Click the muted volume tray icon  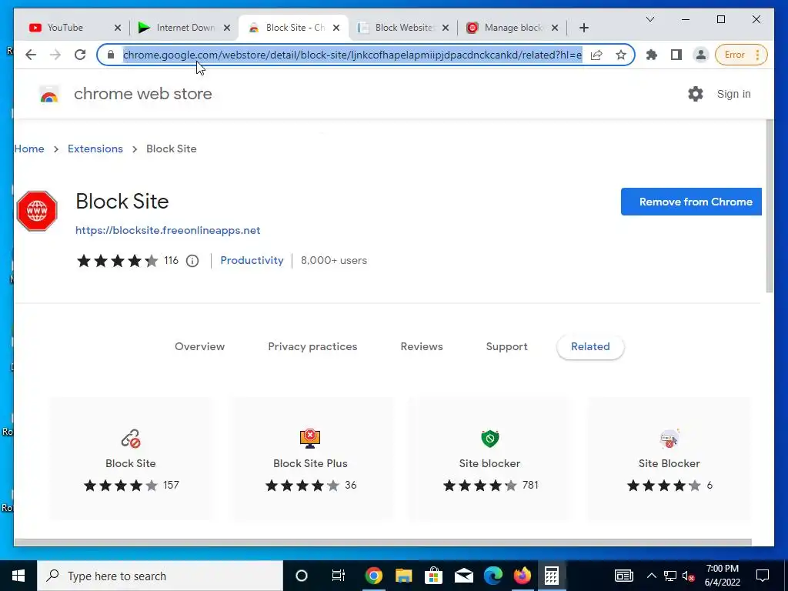click(689, 576)
